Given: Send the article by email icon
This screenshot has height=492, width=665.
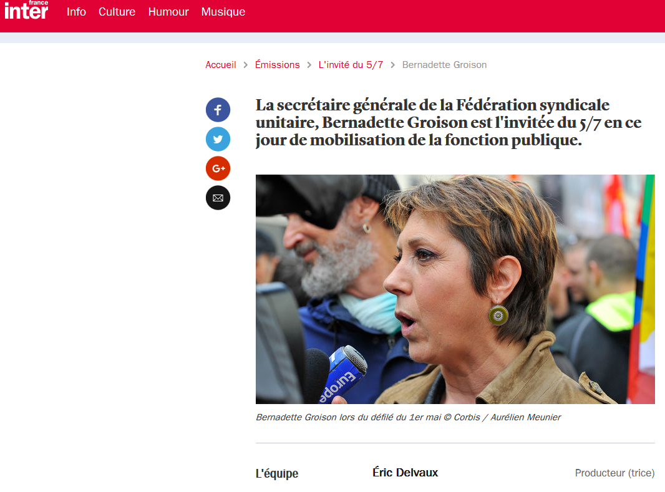Looking at the screenshot, I should click(x=218, y=198).
